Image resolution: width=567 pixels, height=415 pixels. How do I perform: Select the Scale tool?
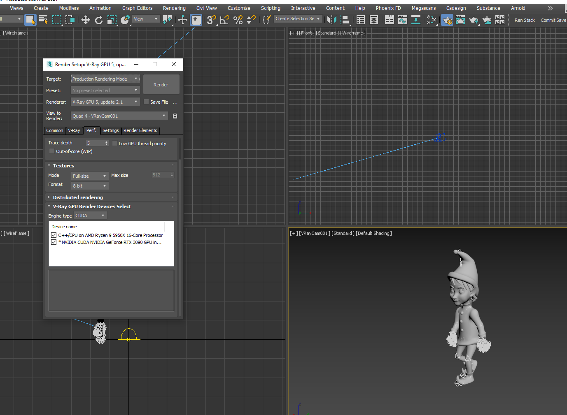pyautogui.click(x=112, y=20)
